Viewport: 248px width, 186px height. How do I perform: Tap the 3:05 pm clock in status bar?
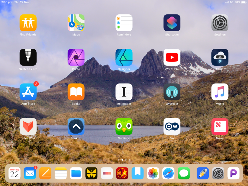click(x=6, y=2)
